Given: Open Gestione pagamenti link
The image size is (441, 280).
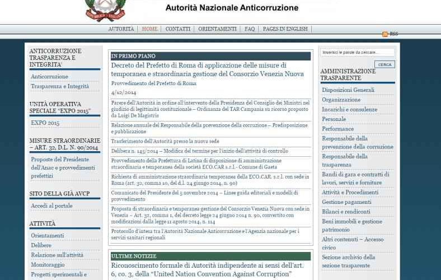Looking at the screenshot, I should tap(346, 202).
